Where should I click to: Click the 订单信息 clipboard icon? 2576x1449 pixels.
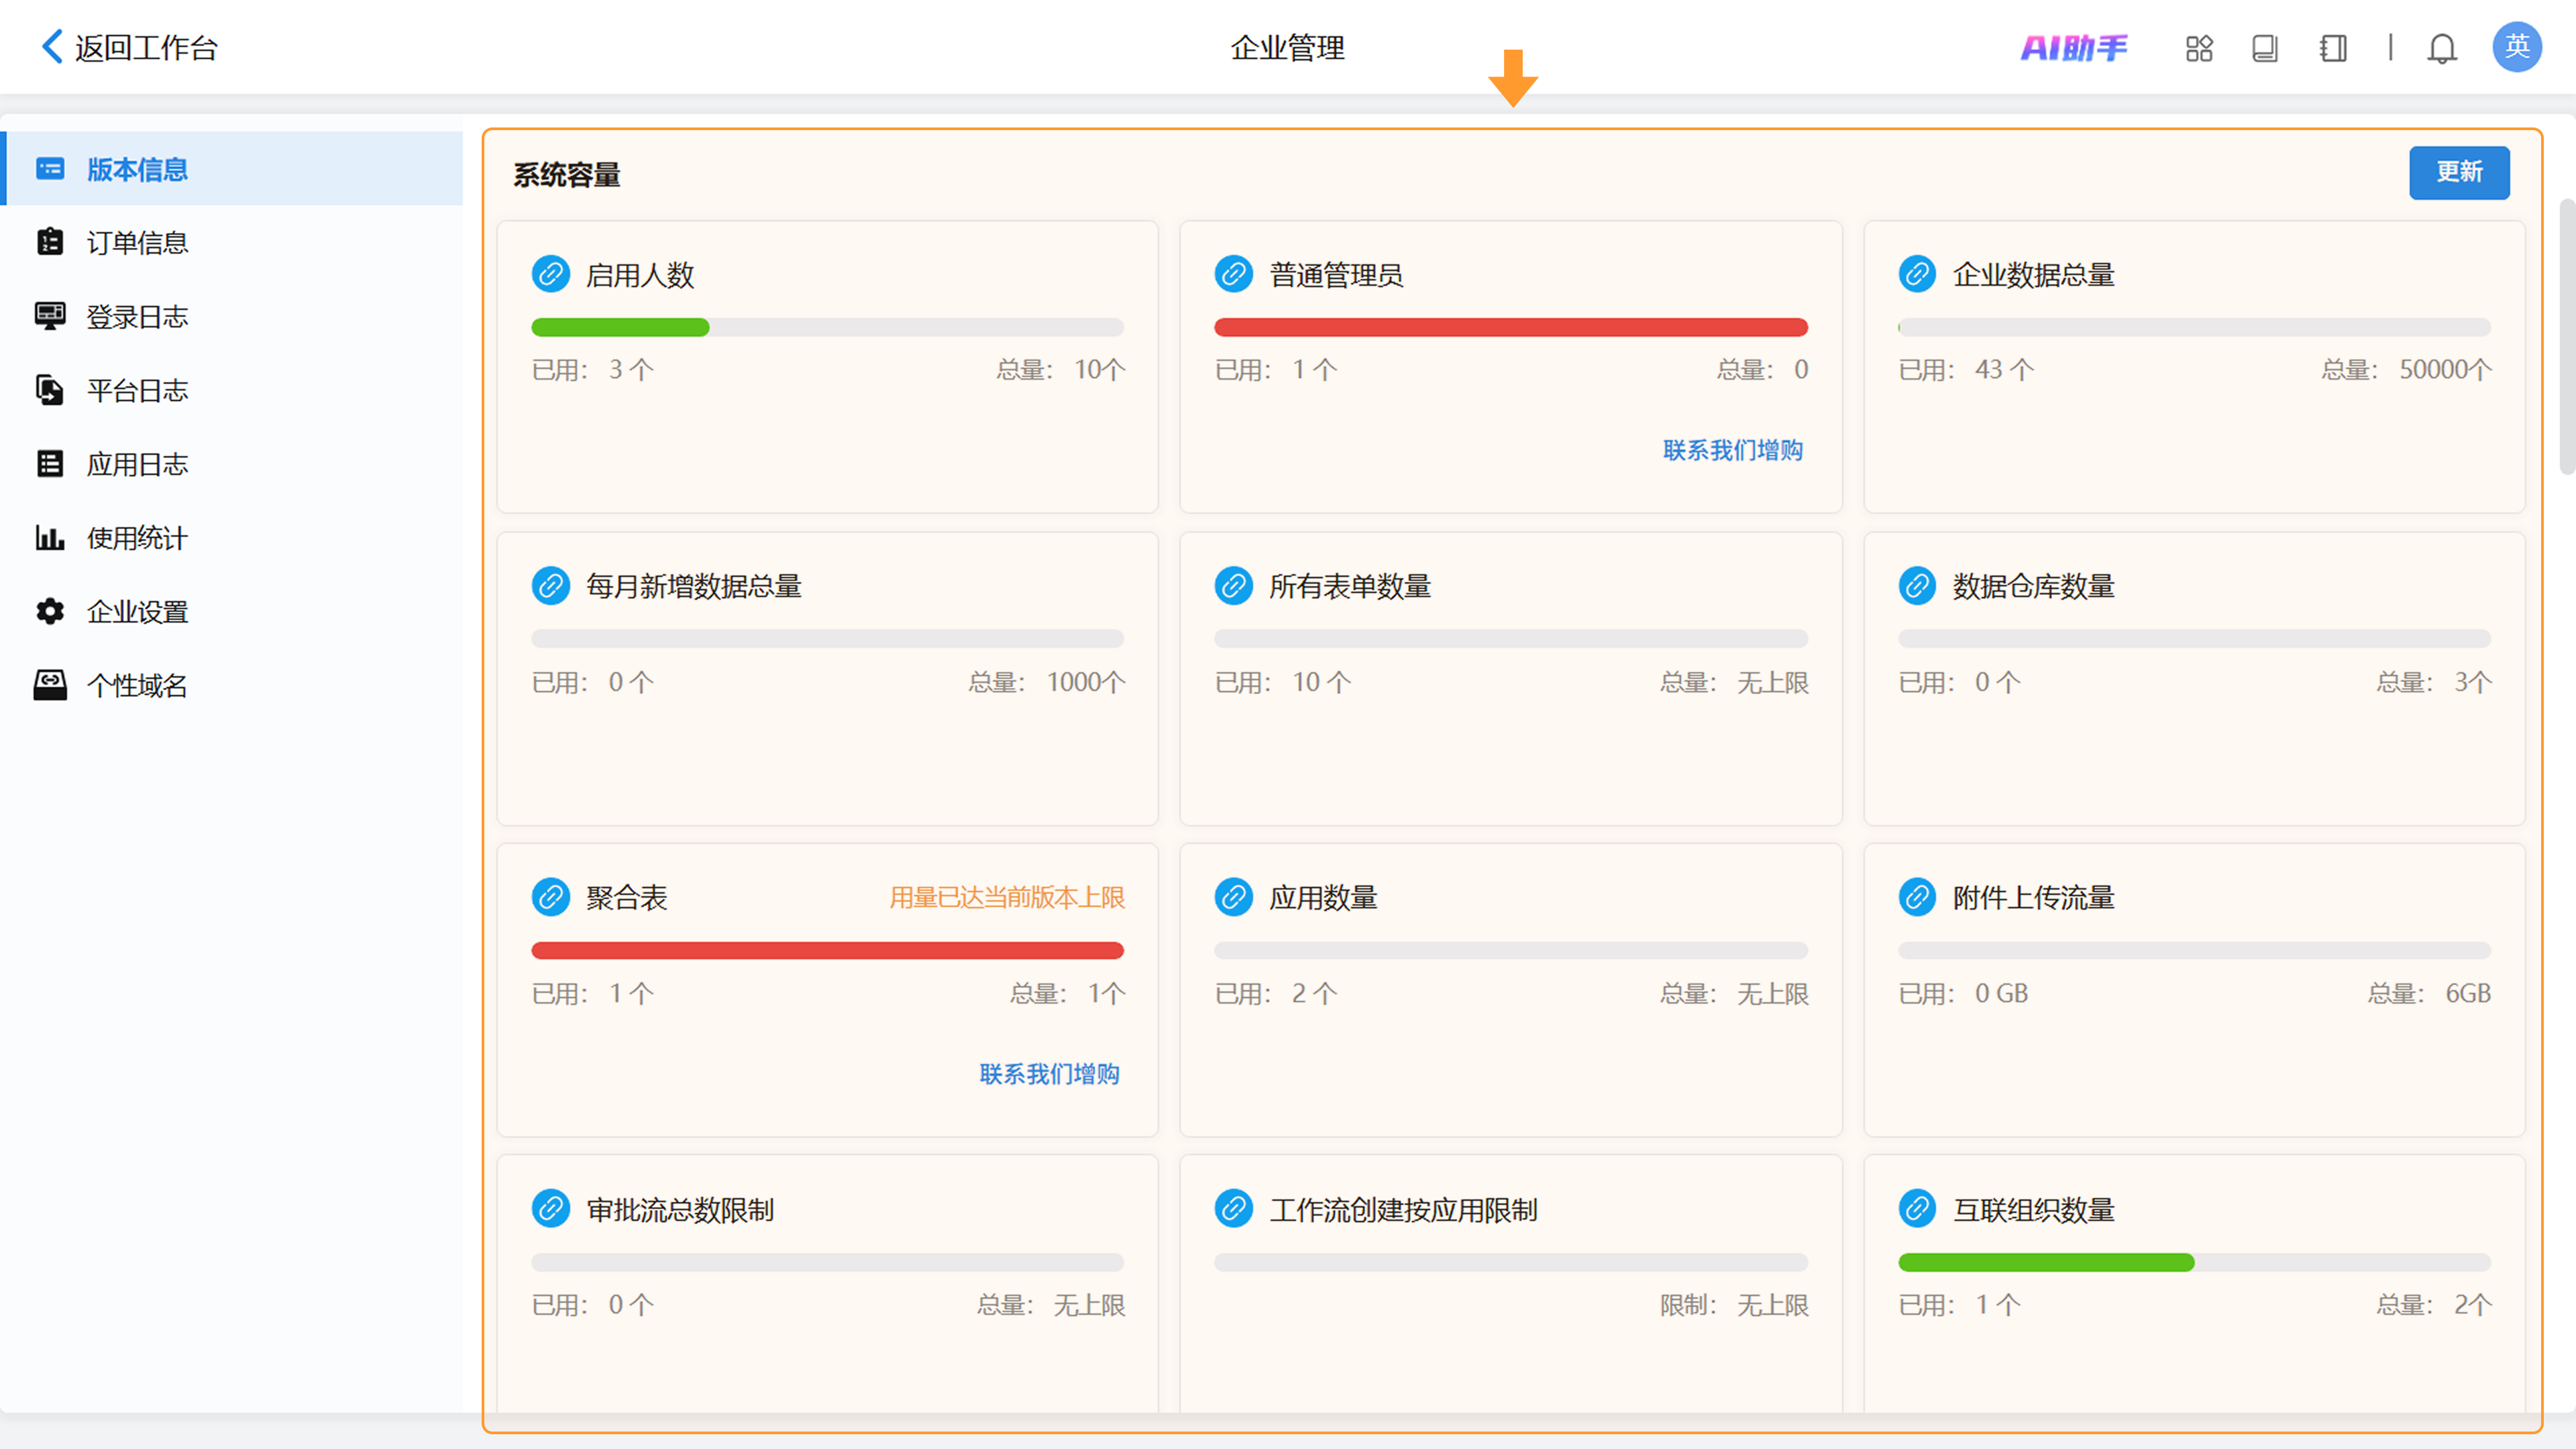(x=50, y=242)
